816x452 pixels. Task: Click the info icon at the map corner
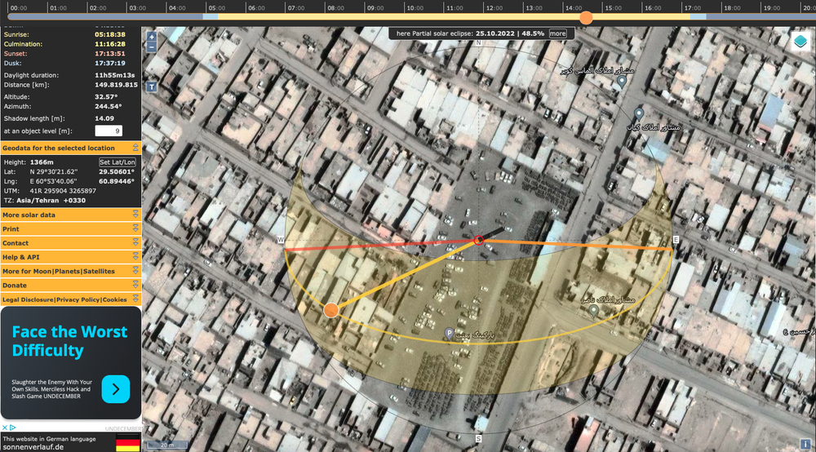click(805, 444)
